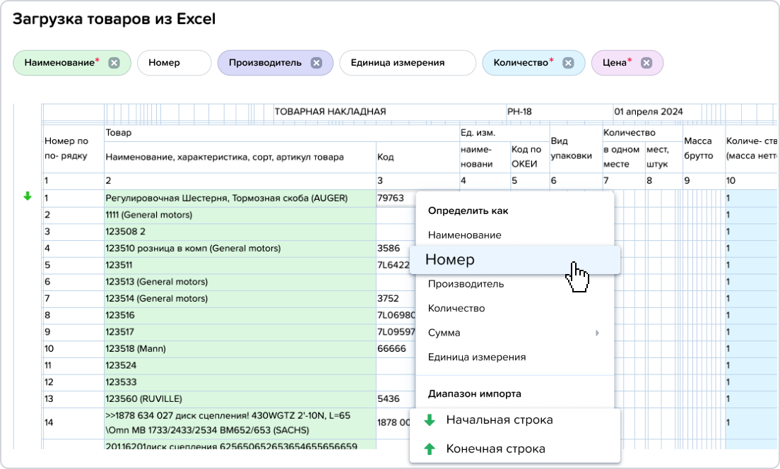Click the Цена pink chip
The width and height of the screenshot is (780, 469).
[627, 63]
